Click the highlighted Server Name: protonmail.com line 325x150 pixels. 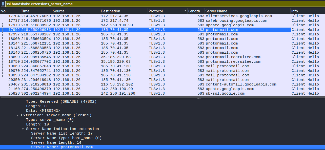tap(162, 147)
